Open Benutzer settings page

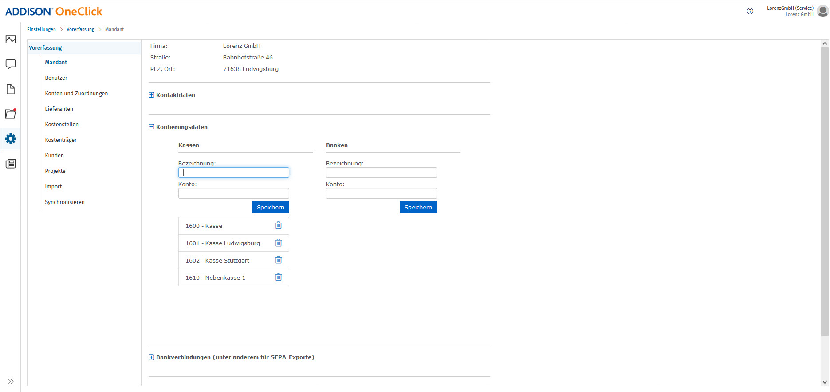pyautogui.click(x=56, y=78)
